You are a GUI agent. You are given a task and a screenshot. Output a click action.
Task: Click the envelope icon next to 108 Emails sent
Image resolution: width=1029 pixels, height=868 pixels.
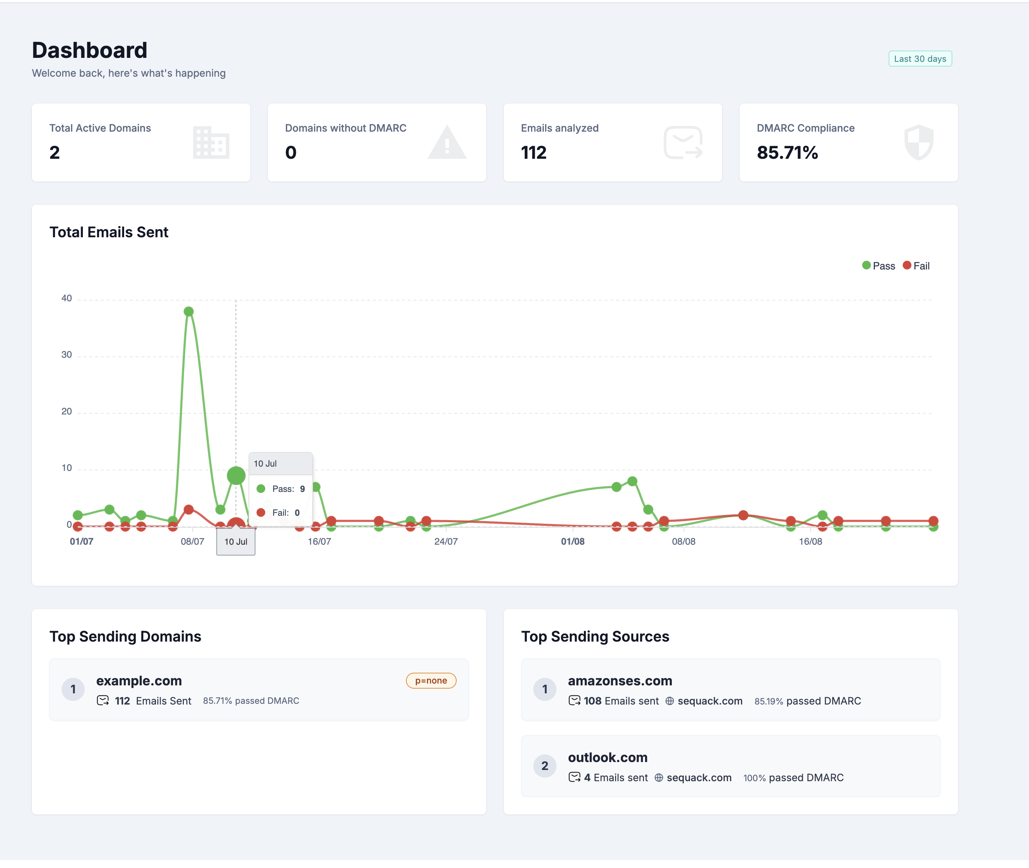coord(575,701)
